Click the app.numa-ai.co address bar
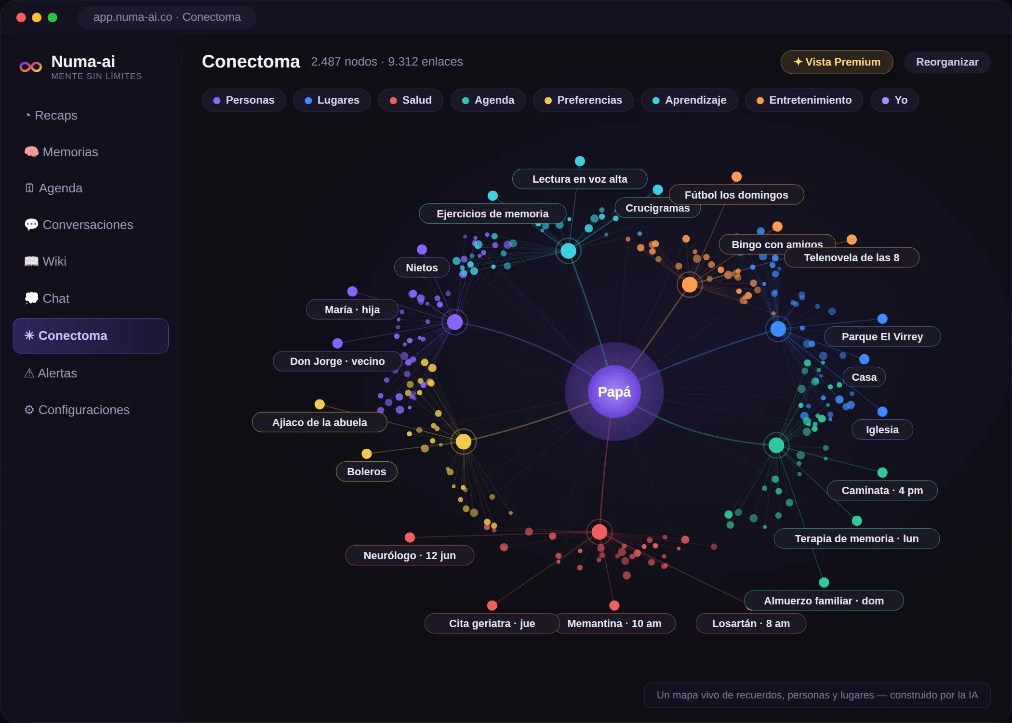Viewport: 1012px width, 723px height. pos(167,17)
